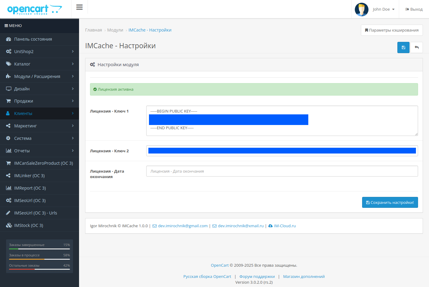Click the Система cog icon

point(8,138)
